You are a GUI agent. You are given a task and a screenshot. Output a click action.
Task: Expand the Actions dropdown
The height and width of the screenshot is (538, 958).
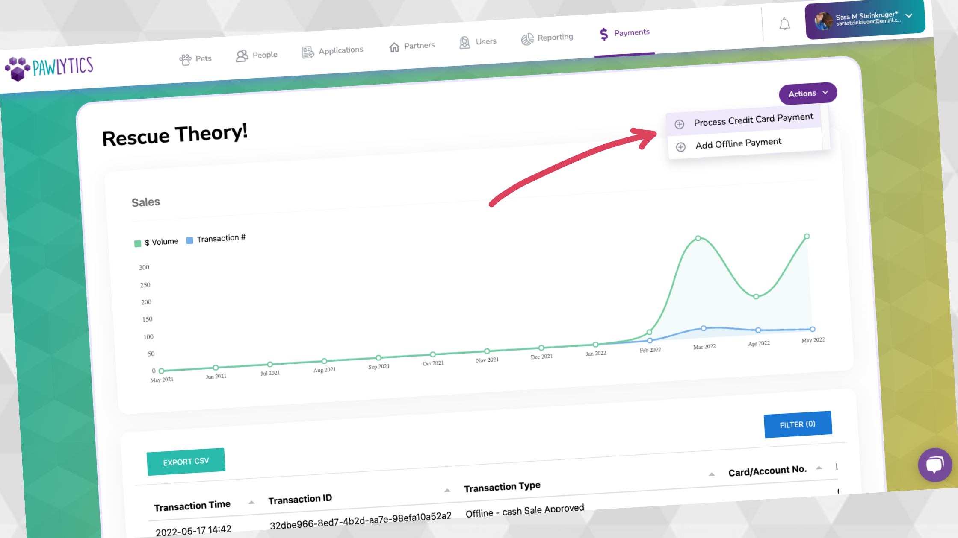pyautogui.click(x=807, y=94)
